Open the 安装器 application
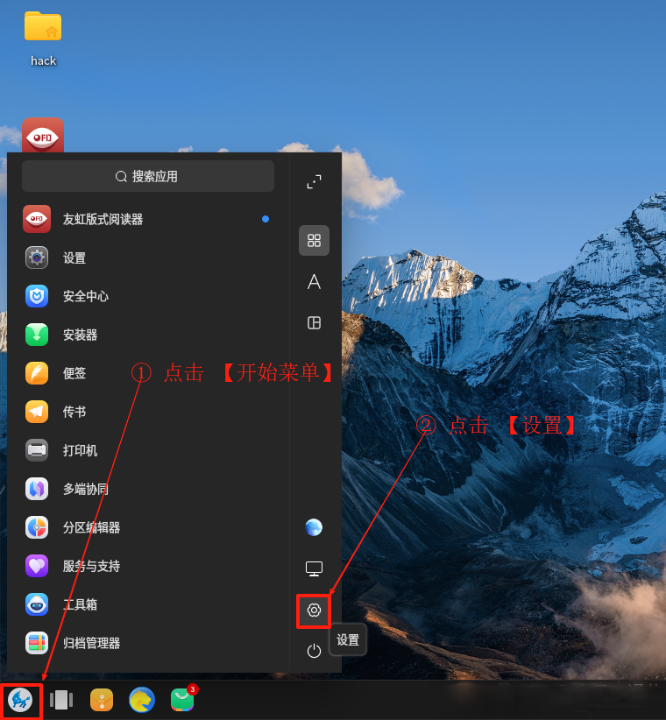 [x=80, y=335]
